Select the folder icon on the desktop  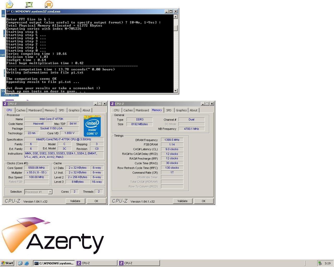point(9,4)
